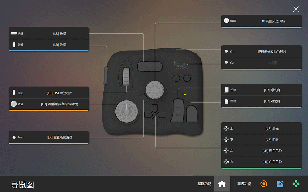
Task: Click the device's D-pad left button
Action: pos(148,115)
